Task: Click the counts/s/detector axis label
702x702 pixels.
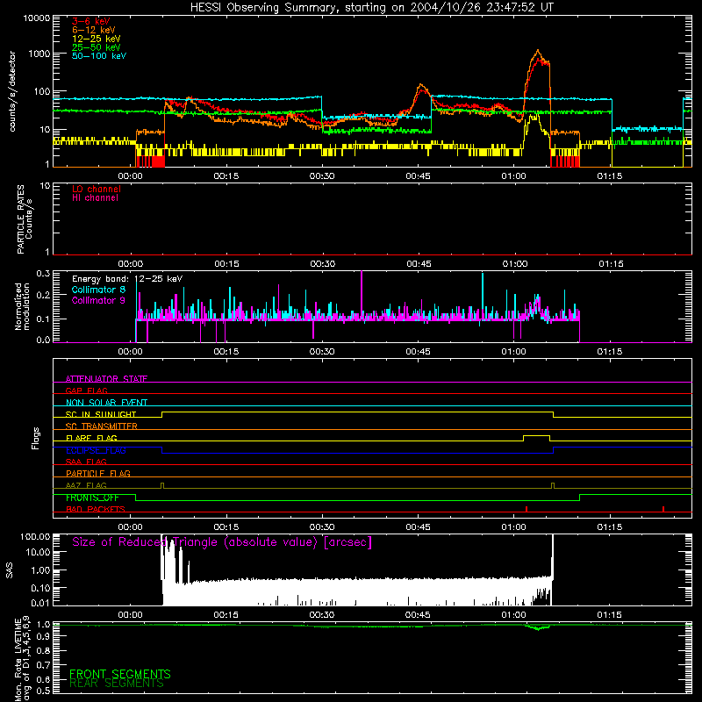Action: (12, 91)
